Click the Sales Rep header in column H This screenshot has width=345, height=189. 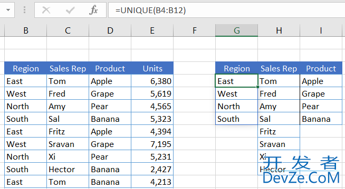(x=279, y=68)
